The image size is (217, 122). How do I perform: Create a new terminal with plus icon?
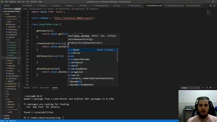click(x=203, y=88)
